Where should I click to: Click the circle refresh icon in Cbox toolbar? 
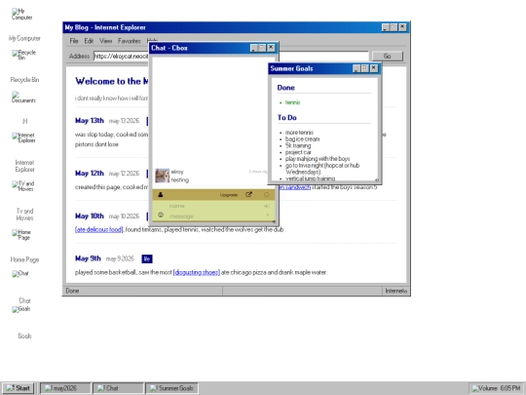tap(266, 194)
